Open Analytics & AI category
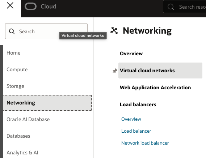The image size is (206, 158). [22, 153]
